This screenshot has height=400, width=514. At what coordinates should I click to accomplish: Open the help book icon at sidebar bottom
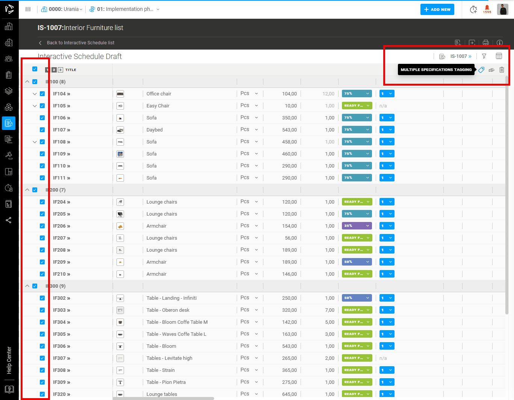(9, 389)
